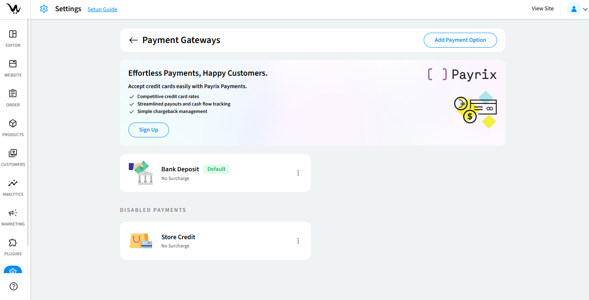Open Bank Deposit three-dot options menu
Image resolution: width=589 pixels, height=300 pixels.
tap(298, 173)
